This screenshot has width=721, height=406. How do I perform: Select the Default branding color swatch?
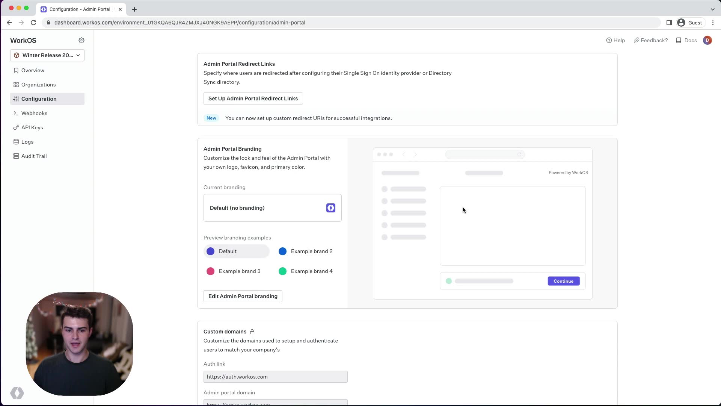[211, 251]
